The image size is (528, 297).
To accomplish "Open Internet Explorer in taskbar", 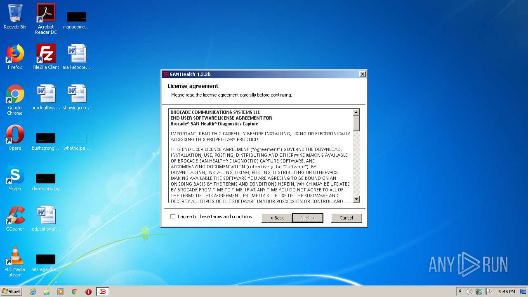I will (33, 292).
